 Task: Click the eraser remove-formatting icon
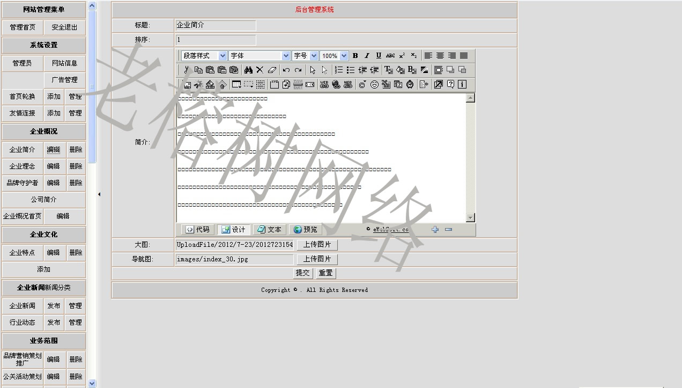272,70
